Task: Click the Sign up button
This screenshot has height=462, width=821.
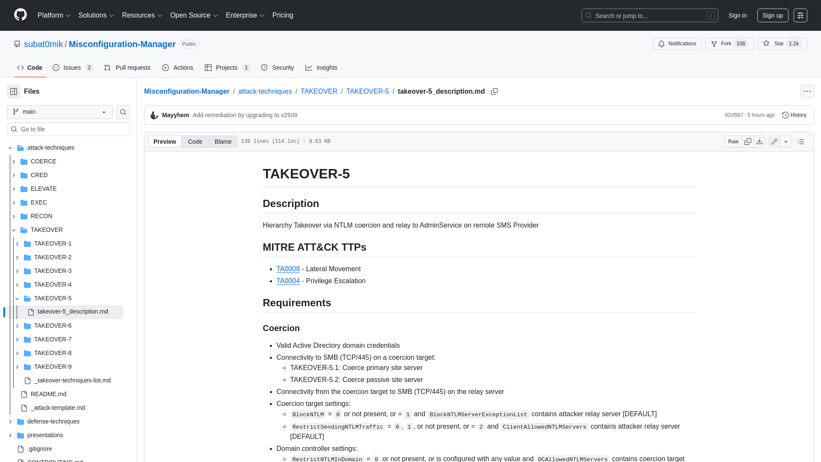Action: 772,15
